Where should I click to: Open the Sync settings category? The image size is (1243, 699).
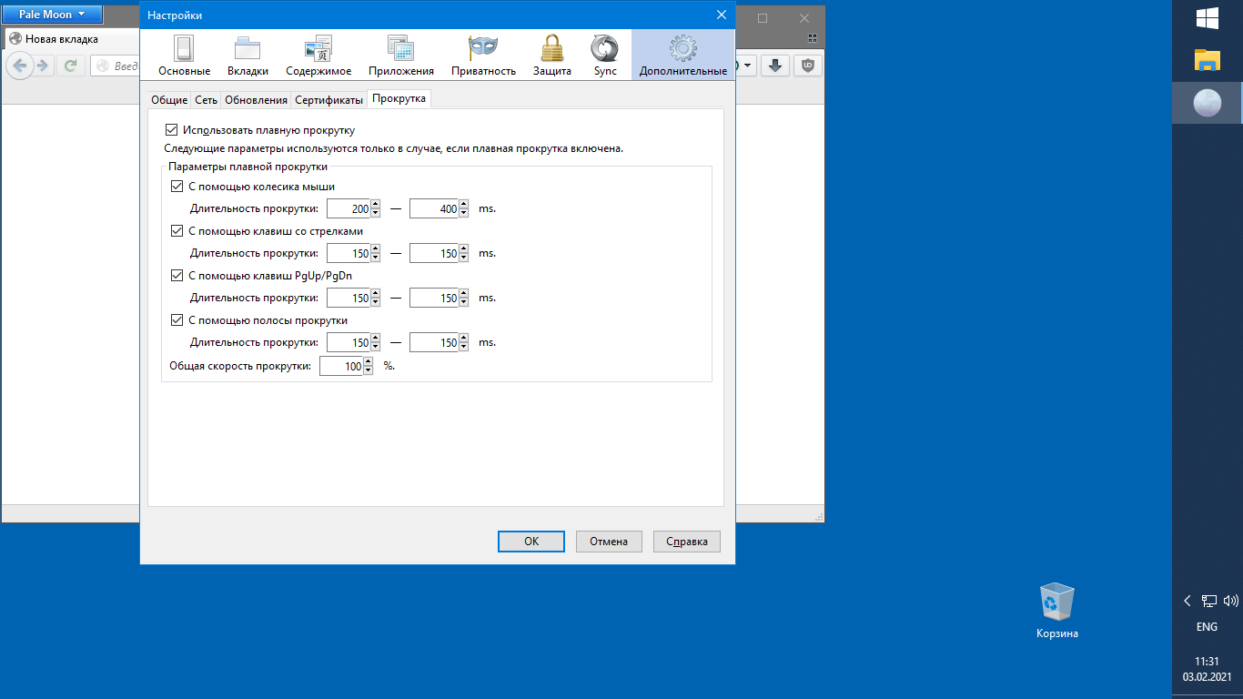604,56
